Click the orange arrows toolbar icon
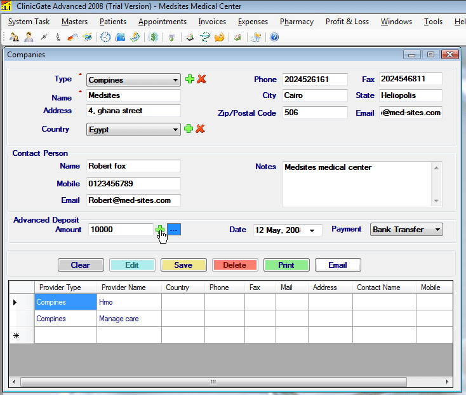The image size is (466, 395). click(x=219, y=37)
